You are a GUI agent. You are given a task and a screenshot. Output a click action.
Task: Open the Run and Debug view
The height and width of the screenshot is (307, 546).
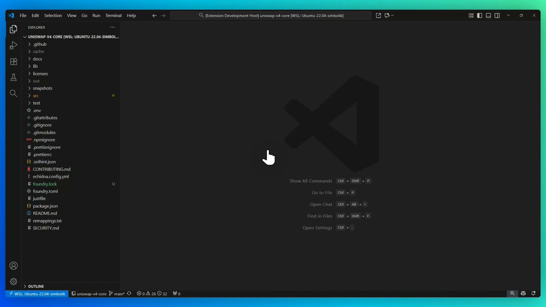13,45
